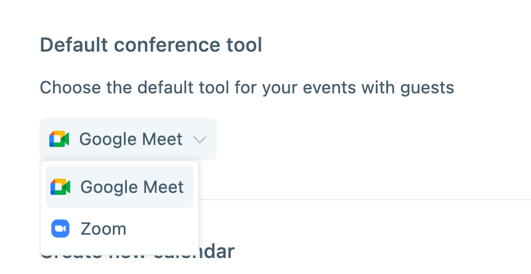Click the word guests in the description
The image size is (531, 274).
(x=427, y=88)
